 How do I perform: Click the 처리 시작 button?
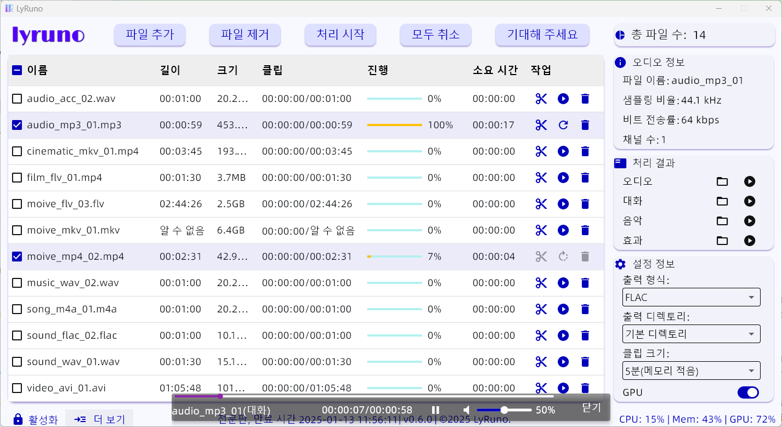click(x=340, y=34)
